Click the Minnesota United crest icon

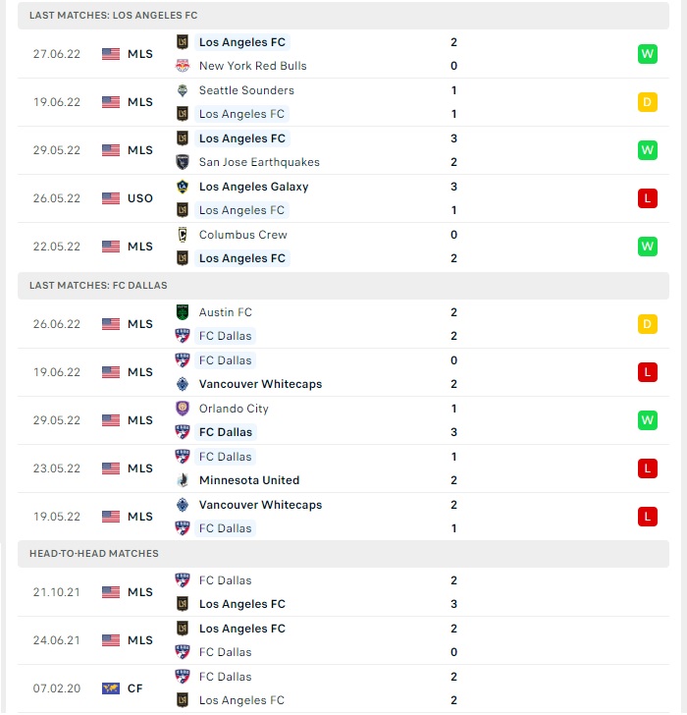pos(183,480)
